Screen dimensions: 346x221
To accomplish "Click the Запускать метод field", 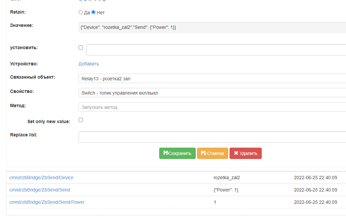I will click(212, 107).
